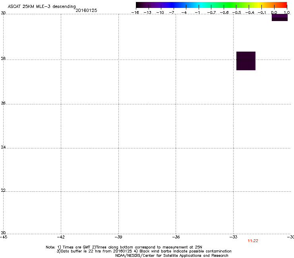The image size is (294, 258).
Task: Click the longitude label "-45"
Action: (4, 237)
